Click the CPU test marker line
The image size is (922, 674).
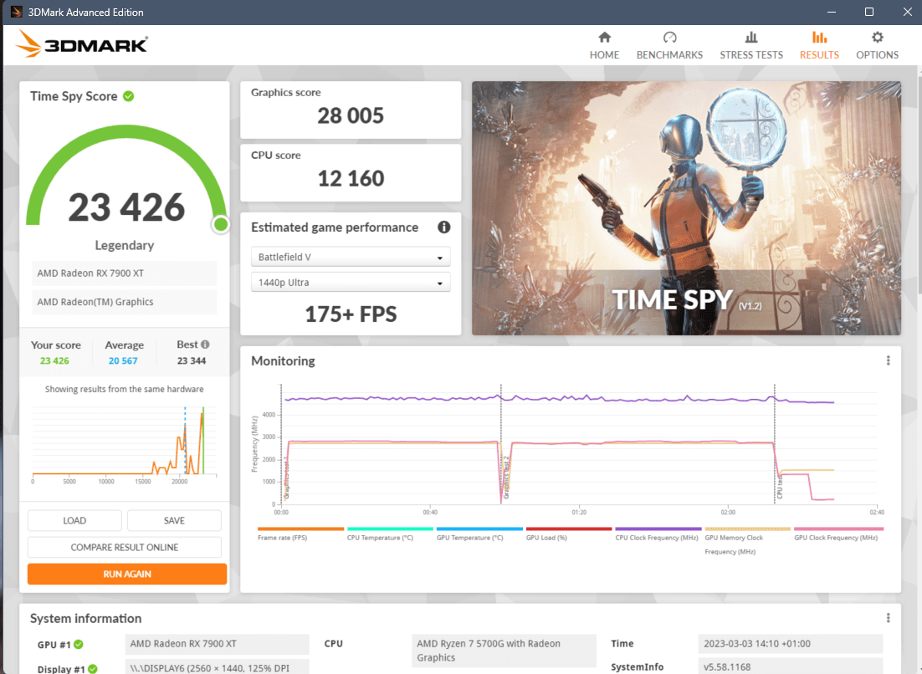click(x=775, y=444)
